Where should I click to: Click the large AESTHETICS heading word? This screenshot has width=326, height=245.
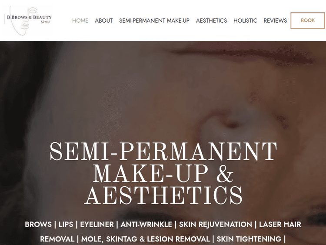(163, 195)
